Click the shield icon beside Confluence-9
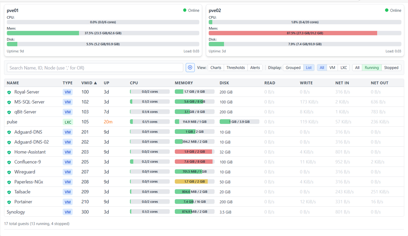The image size is (408, 236). [x=9, y=162]
